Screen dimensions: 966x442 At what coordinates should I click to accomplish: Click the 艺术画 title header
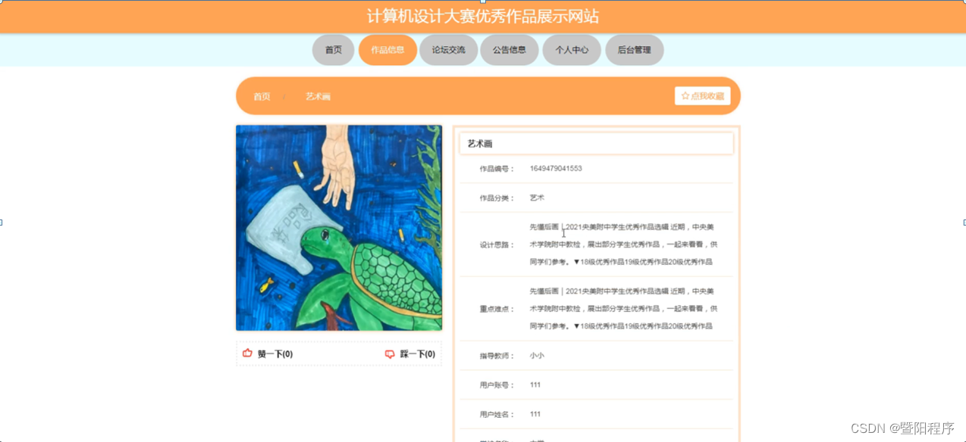(597, 144)
